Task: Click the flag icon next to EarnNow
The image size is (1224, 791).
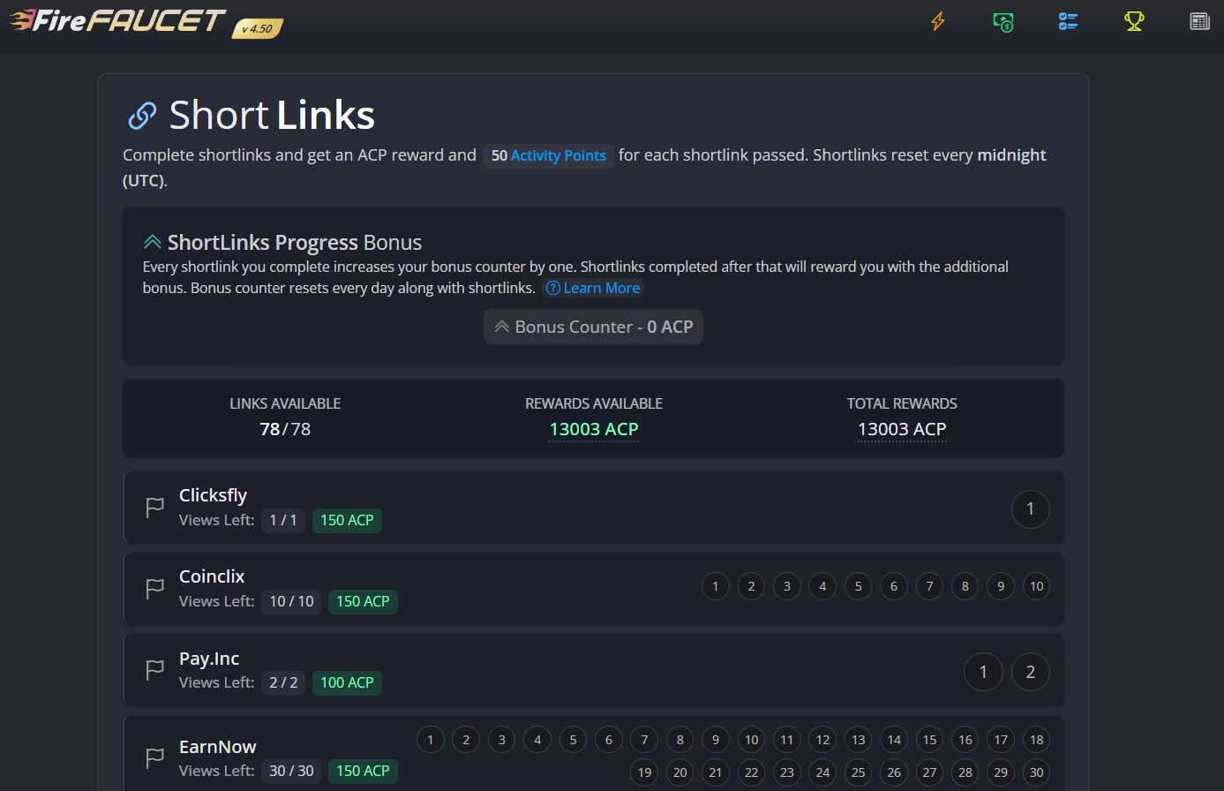Action: click(x=154, y=757)
